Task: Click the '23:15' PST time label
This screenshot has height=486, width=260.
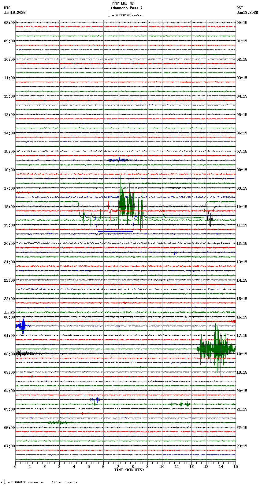Action: 242,446
